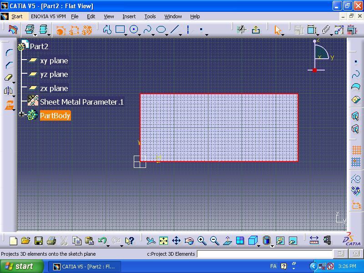Activate the Pan view tool
The height and width of the screenshot is (273, 364).
(x=176, y=240)
